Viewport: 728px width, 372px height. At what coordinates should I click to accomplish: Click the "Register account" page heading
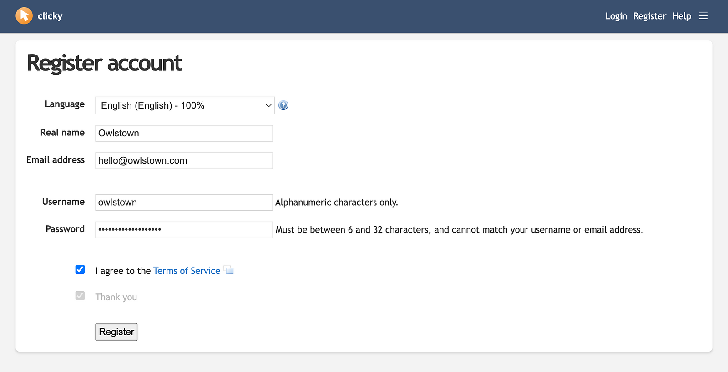(x=104, y=63)
